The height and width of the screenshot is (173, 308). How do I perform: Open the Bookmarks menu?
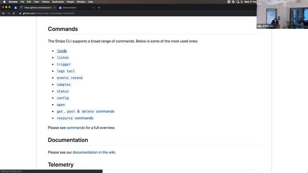pyautogui.click(x=58, y=2)
